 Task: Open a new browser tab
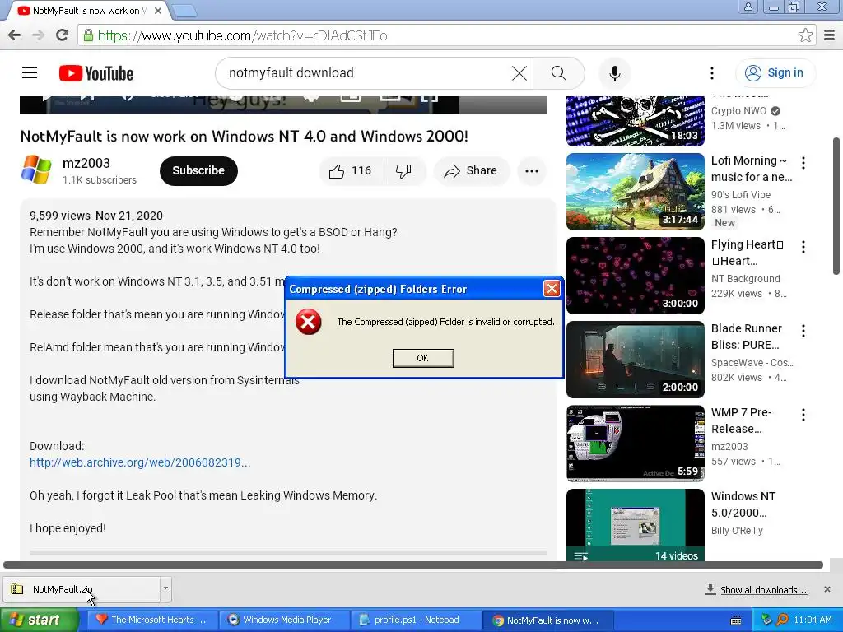click(x=184, y=11)
